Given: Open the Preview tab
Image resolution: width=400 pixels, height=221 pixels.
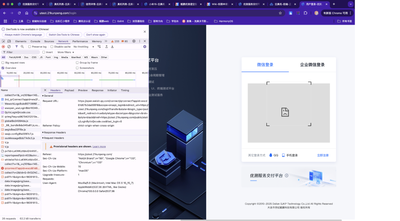Looking at the screenshot, I should point(83,90).
